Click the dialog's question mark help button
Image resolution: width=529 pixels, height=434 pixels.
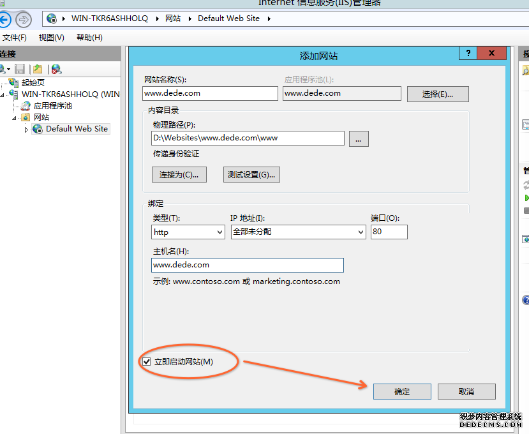click(468, 54)
